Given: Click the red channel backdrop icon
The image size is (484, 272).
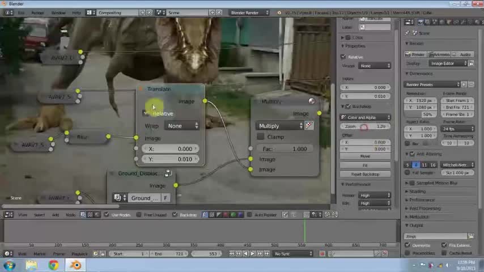Looking at the screenshot, I should pyautogui.click(x=226, y=215).
